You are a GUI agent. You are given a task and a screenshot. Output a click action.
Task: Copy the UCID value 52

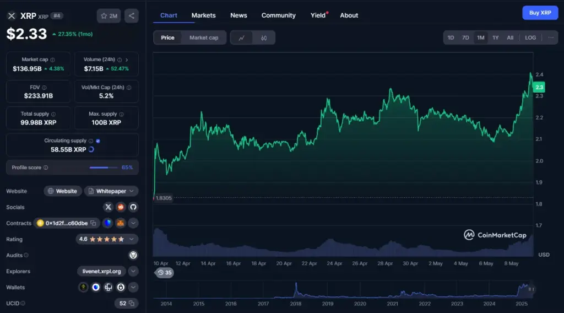pos(132,303)
